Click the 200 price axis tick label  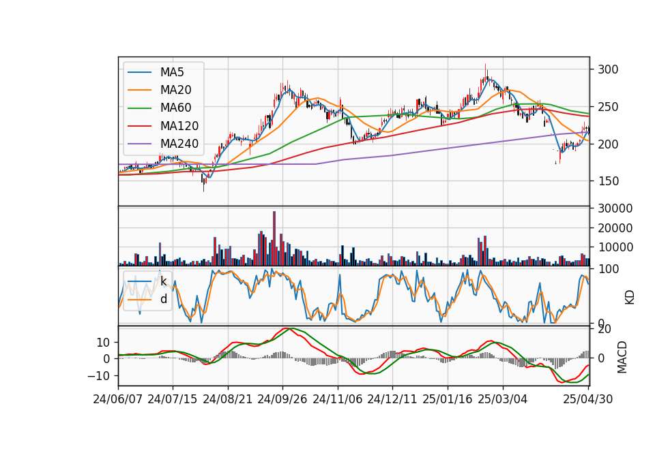point(608,144)
